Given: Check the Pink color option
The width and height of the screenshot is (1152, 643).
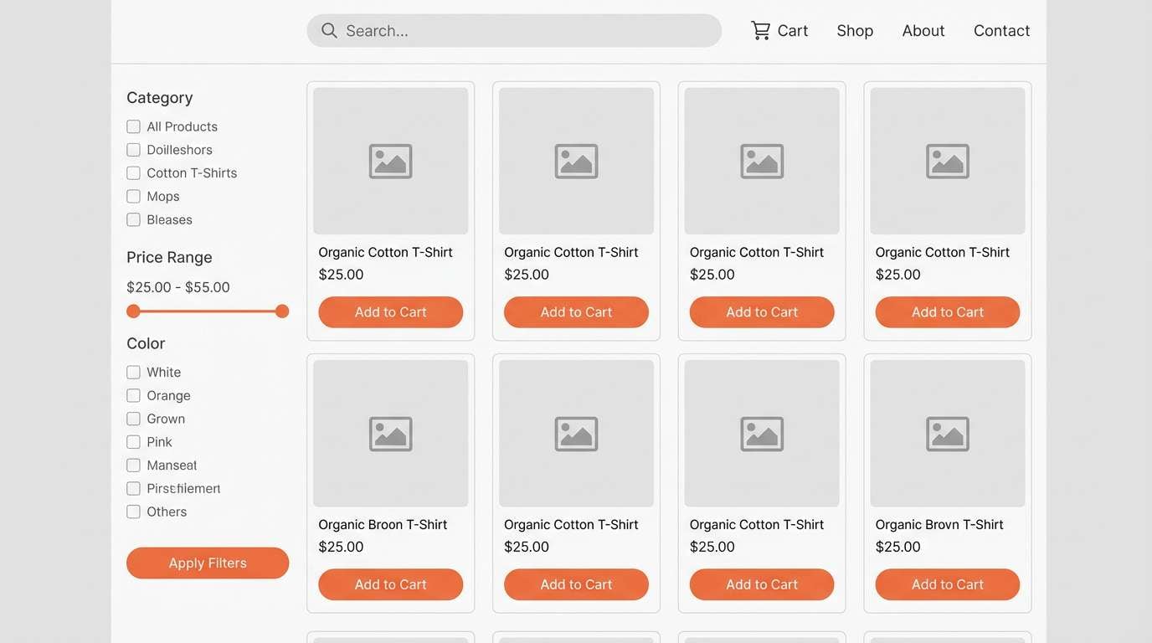Looking at the screenshot, I should pyautogui.click(x=133, y=442).
